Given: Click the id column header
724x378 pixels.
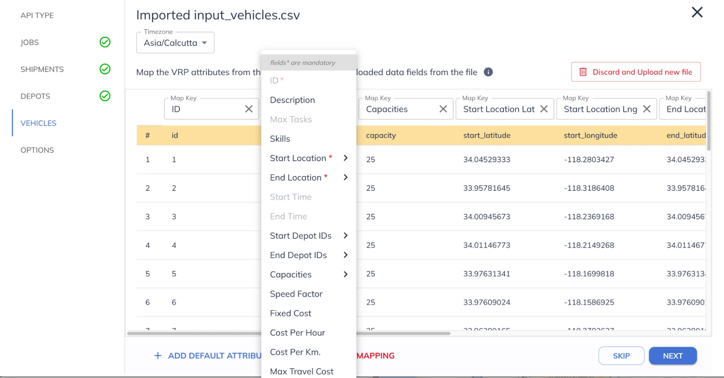Looking at the screenshot, I should (175, 135).
